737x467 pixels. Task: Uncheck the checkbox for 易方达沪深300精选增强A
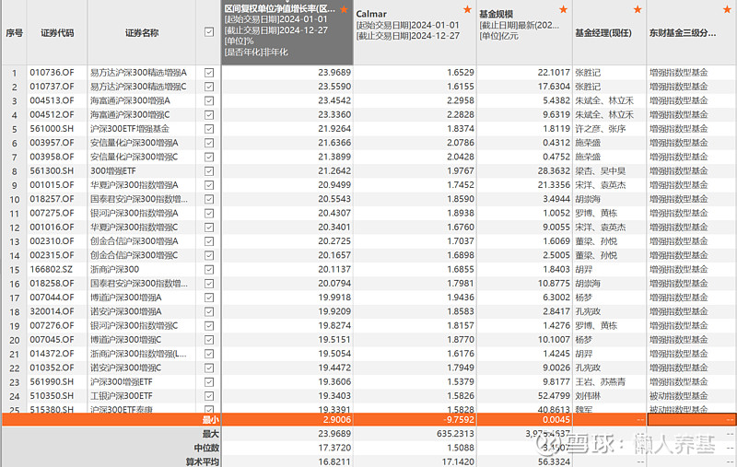[209, 73]
